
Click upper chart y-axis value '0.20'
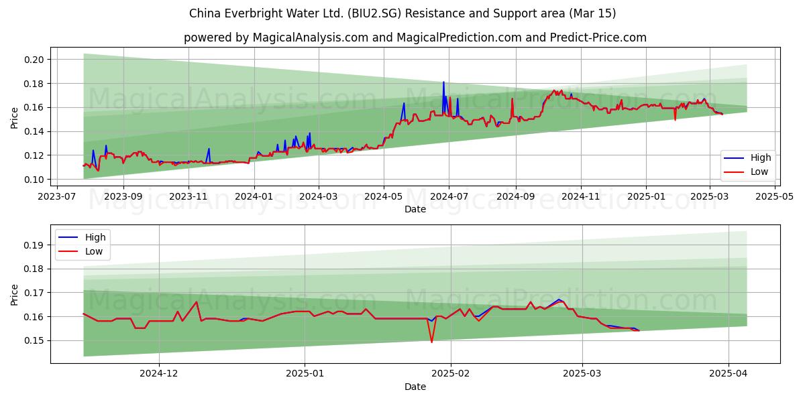click(x=35, y=60)
